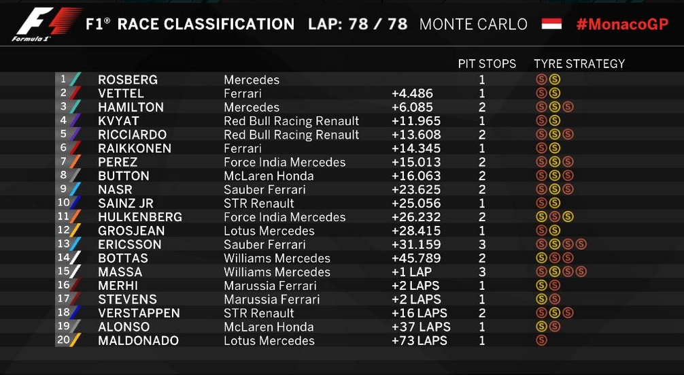The height and width of the screenshot is (375, 684).
Task: Click Raikkonen's +14.345 gap time
Action: [416, 148]
